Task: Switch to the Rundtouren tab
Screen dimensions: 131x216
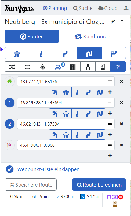Action: tap(93, 37)
